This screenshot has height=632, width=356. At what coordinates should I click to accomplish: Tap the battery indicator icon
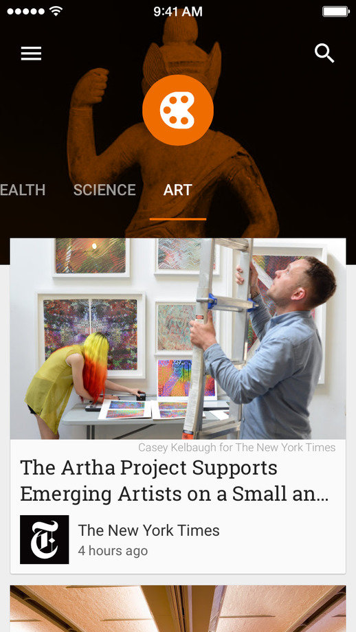coord(336,11)
